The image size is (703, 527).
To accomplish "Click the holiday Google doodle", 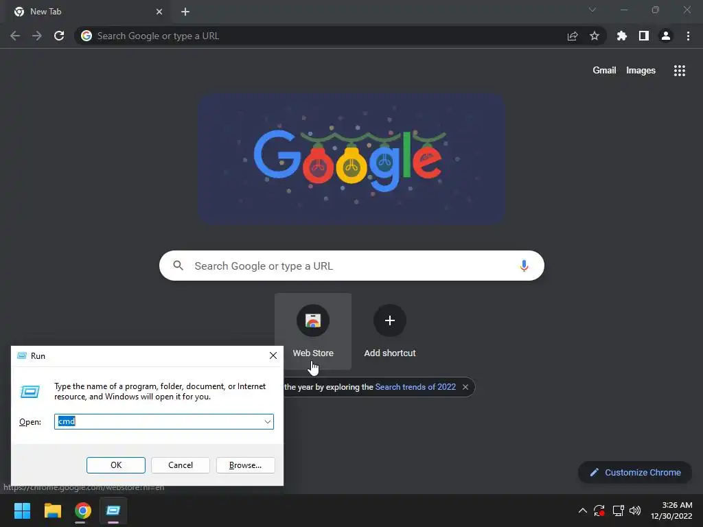I will pyautogui.click(x=352, y=159).
